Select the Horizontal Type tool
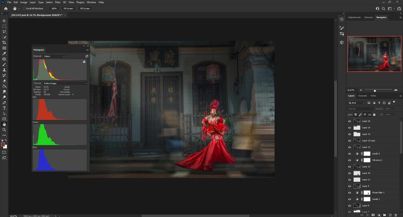Screen dimensions: 403x217 4,108
